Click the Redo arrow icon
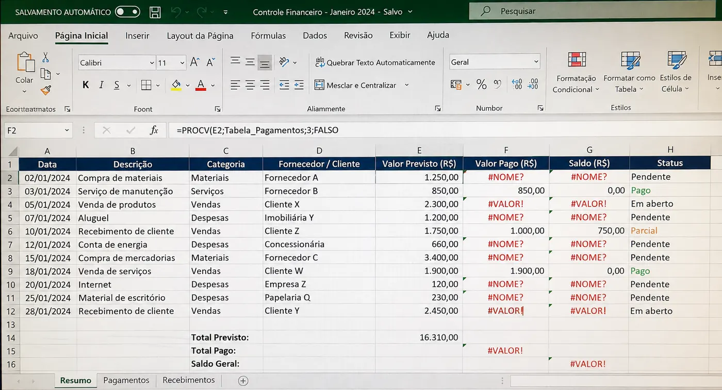Viewport: 722px width, 390px height. (202, 11)
